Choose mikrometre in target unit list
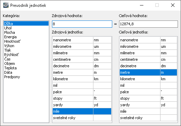181x126 pixels. click(x=148, y=46)
